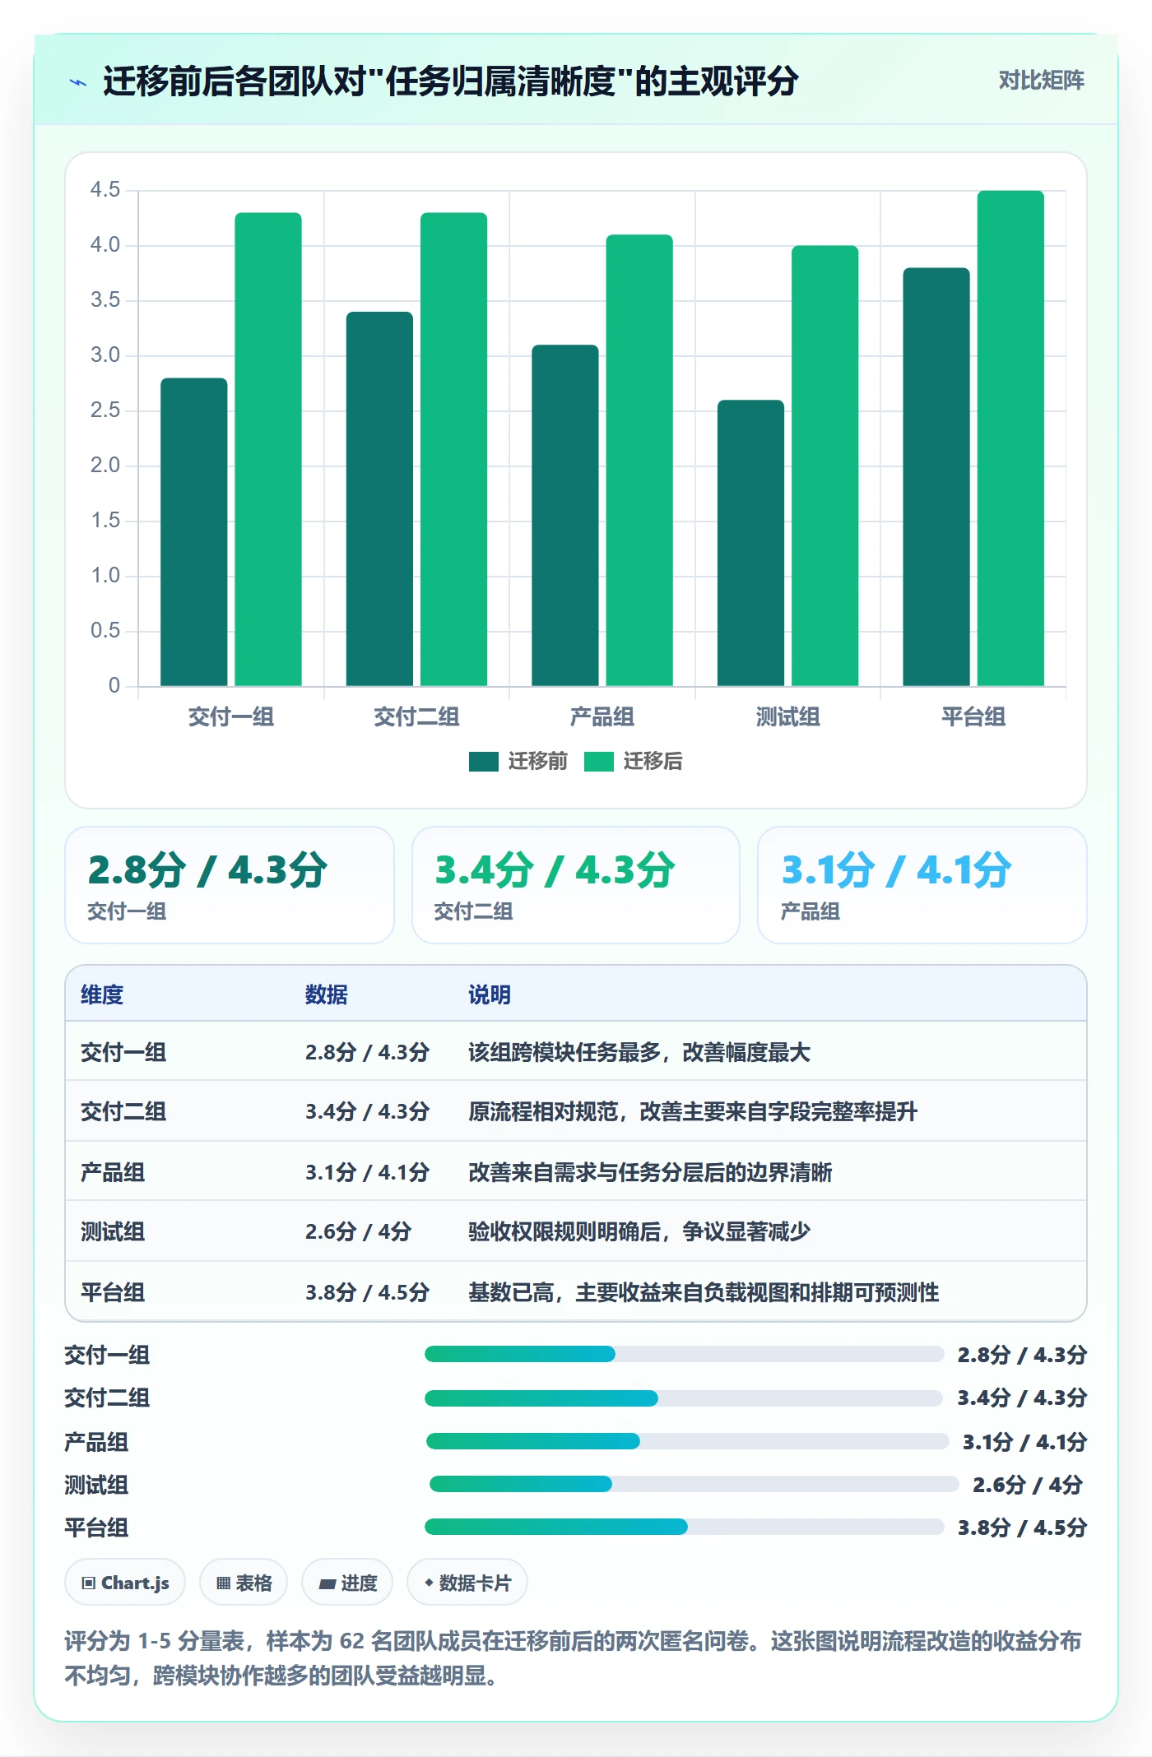
Task: Click the 平台组 progress bar
Action: pyautogui.click(x=684, y=1527)
